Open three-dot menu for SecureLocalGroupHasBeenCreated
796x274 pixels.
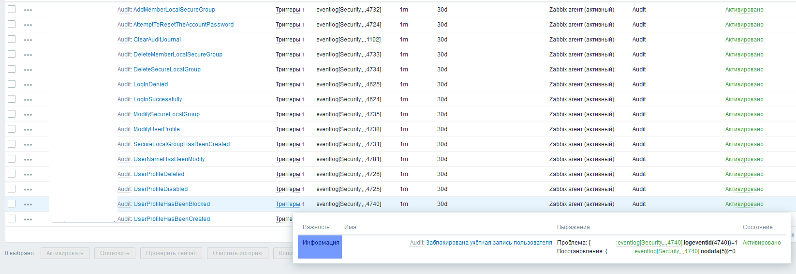click(28, 145)
